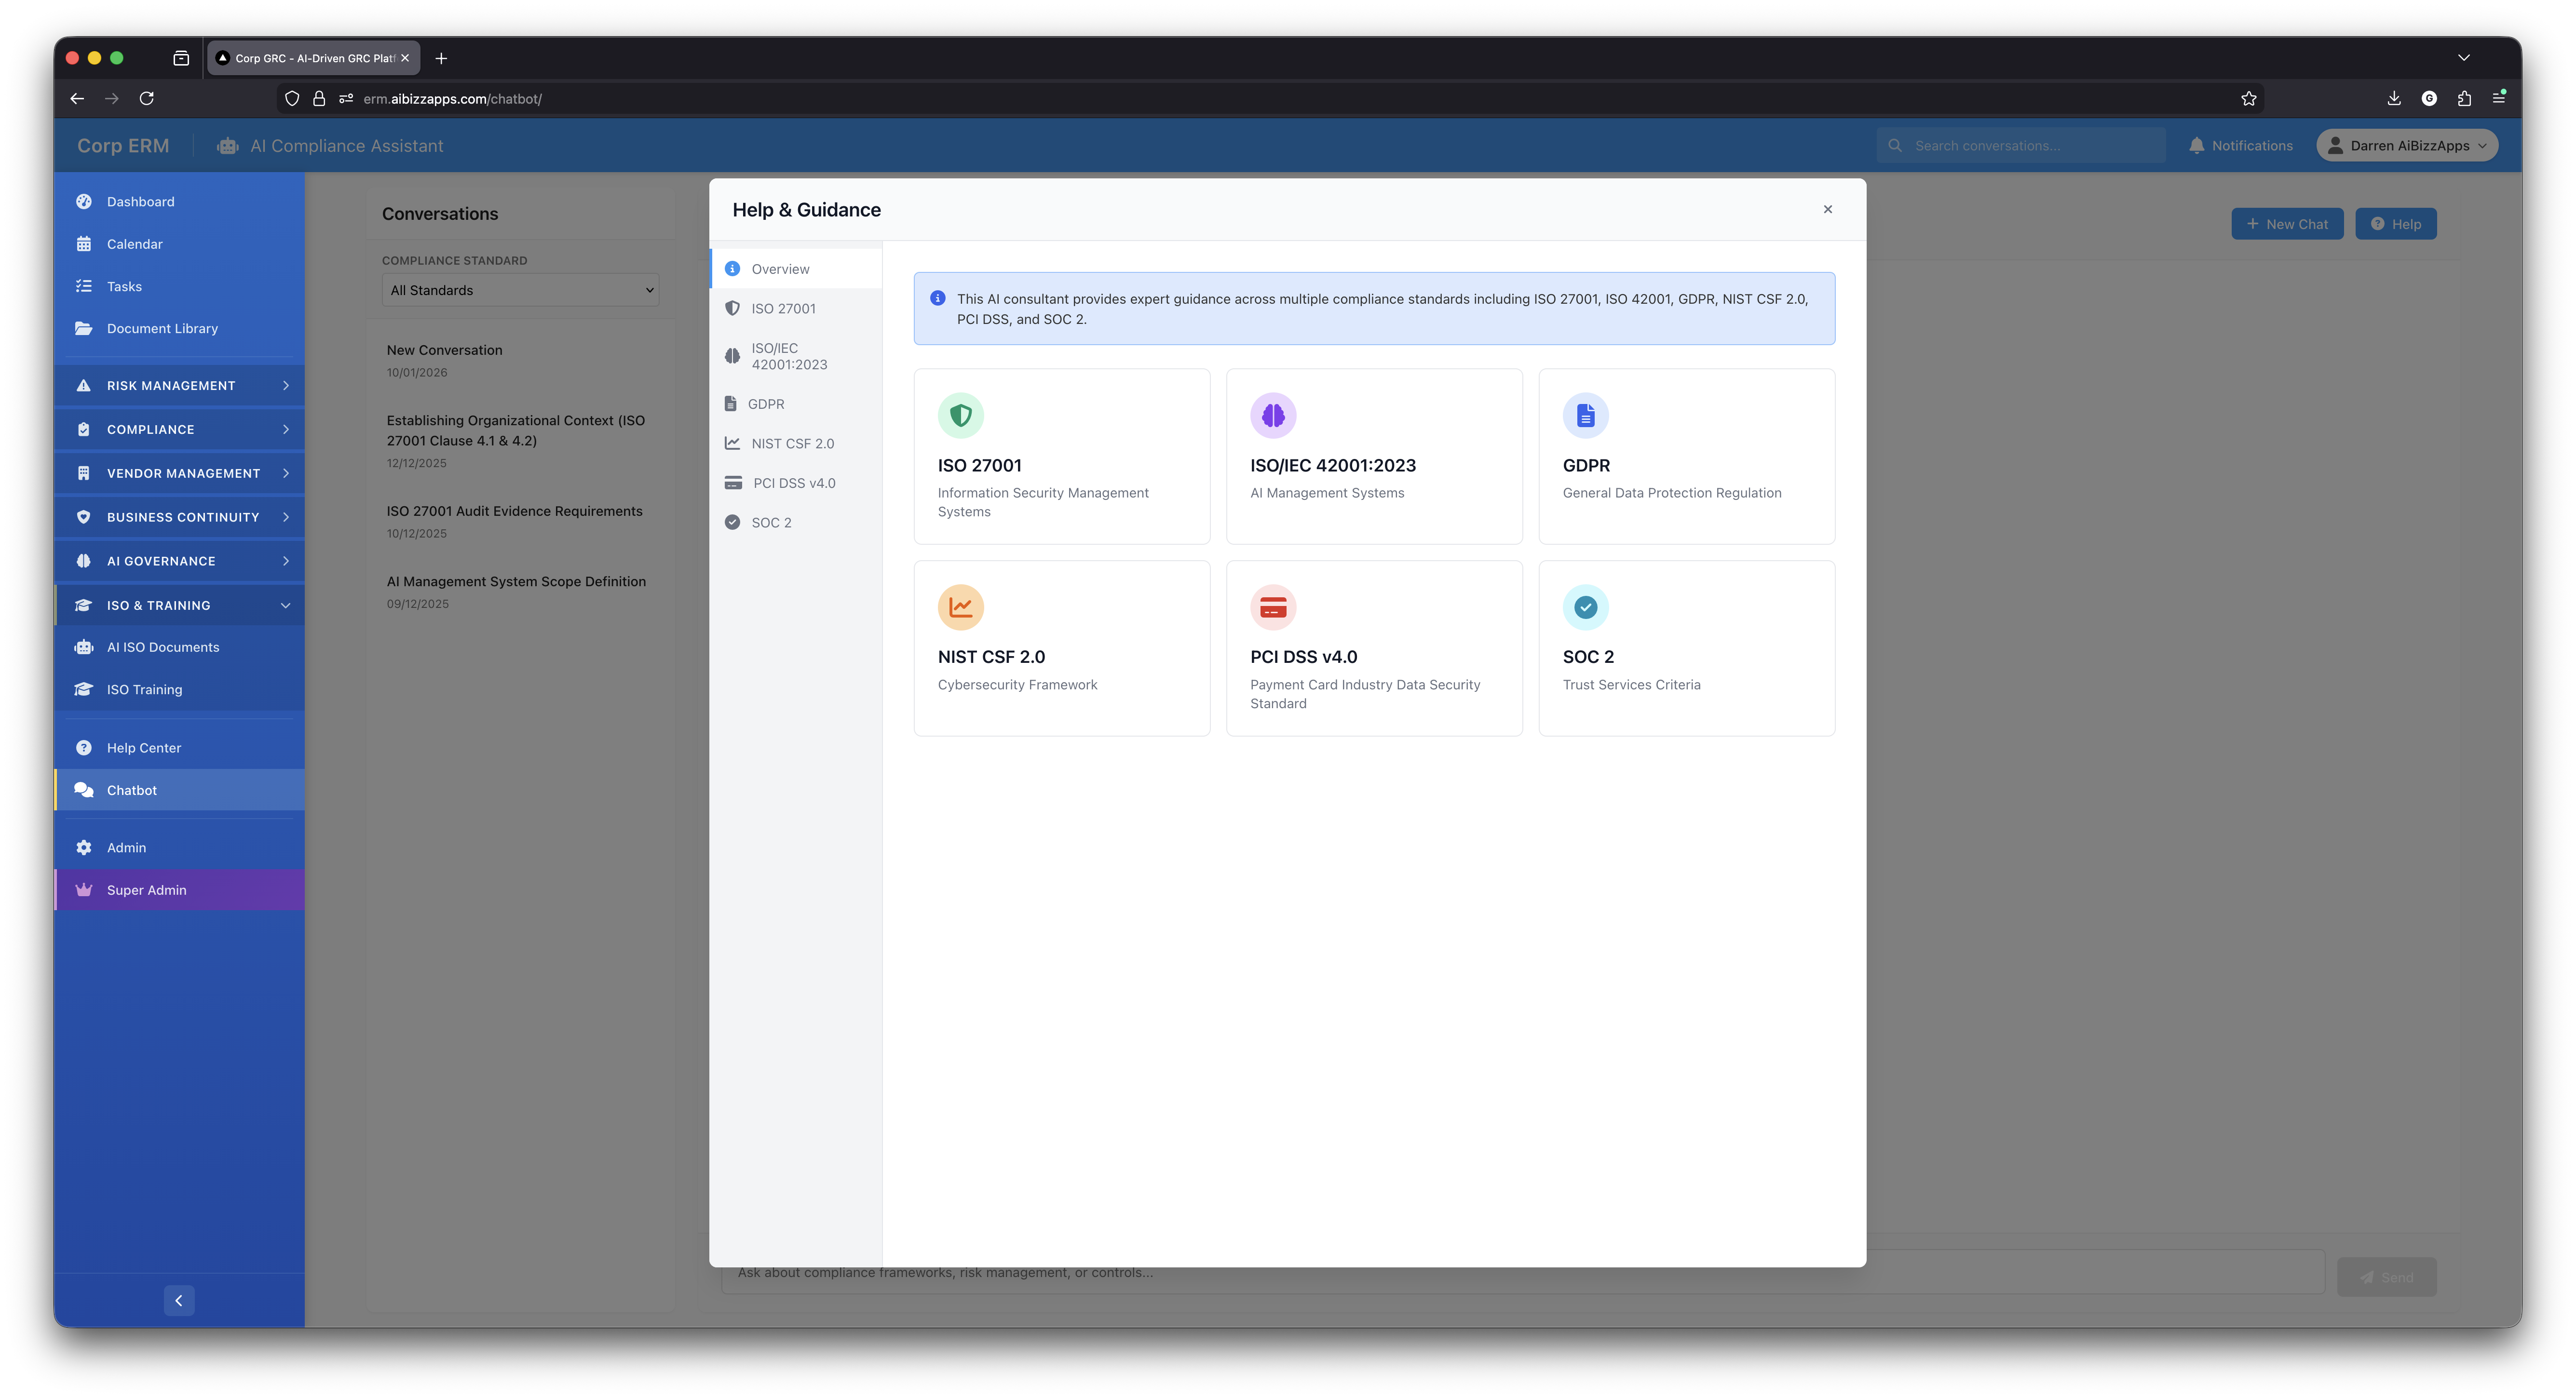Click the red PCI DSS credit card icon
The image size is (2576, 1399).
[x=1272, y=607]
